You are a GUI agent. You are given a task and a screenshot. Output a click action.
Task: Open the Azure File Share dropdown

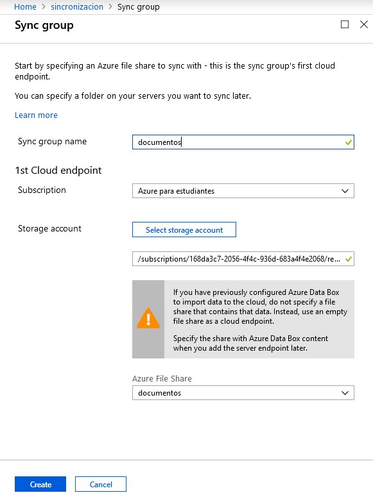pyautogui.click(x=243, y=393)
